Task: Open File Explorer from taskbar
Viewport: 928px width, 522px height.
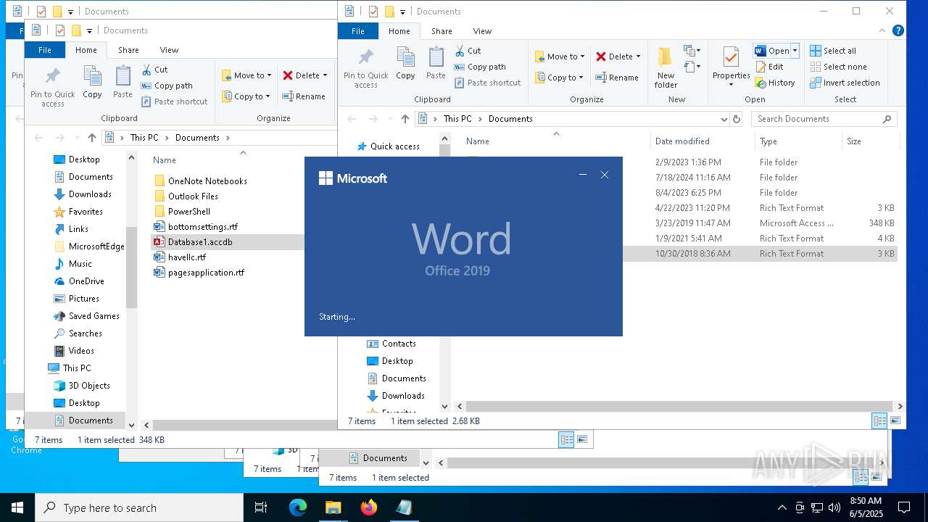Action: coord(333,507)
